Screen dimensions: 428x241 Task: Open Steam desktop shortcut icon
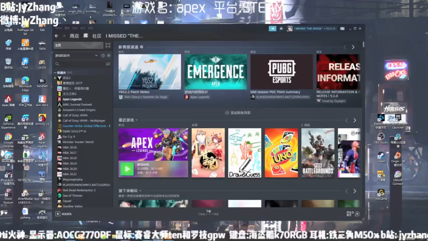(x=381, y=157)
